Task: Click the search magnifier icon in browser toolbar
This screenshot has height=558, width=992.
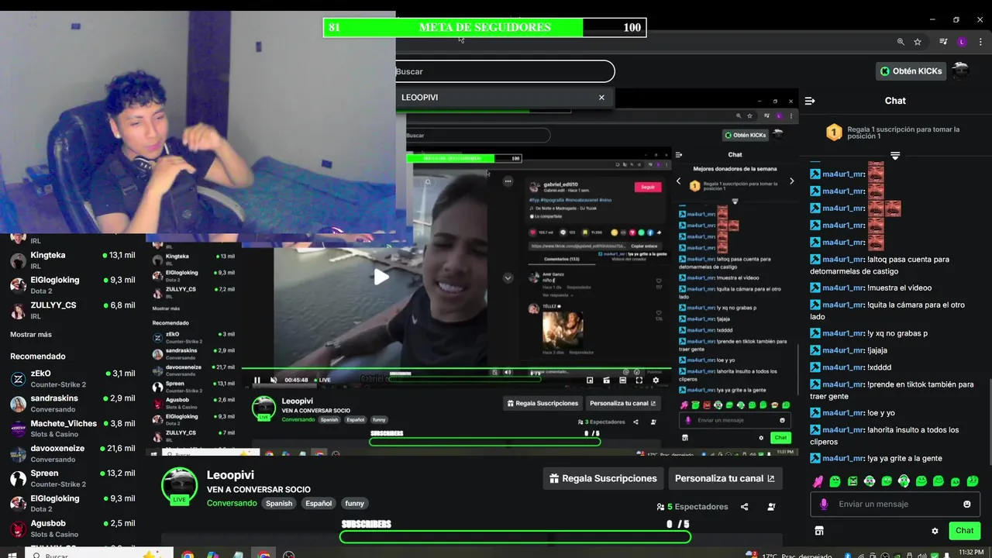Action: point(901,42)
